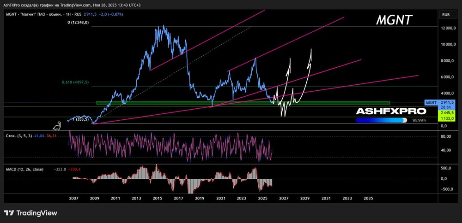462x223 pixels.
Task: Click the stochastic 80,00 axis value
Action: click(446, 137)
